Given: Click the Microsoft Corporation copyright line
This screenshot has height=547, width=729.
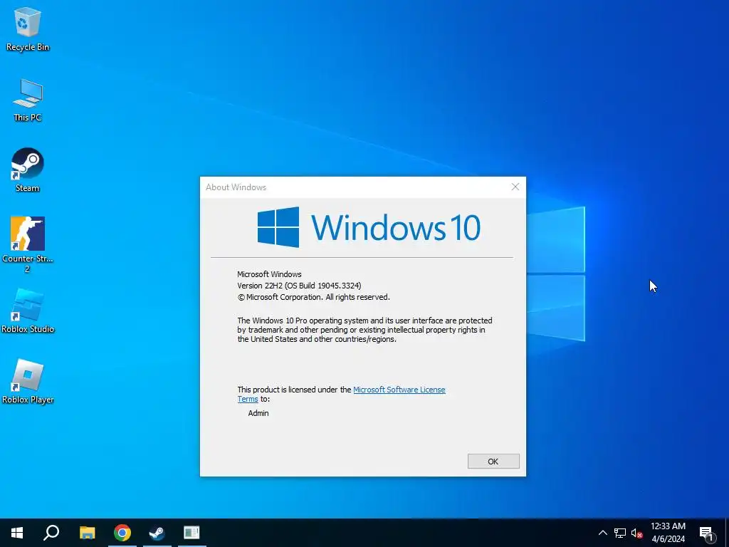Looking at the screenshot, I should (x=314, y=297).
